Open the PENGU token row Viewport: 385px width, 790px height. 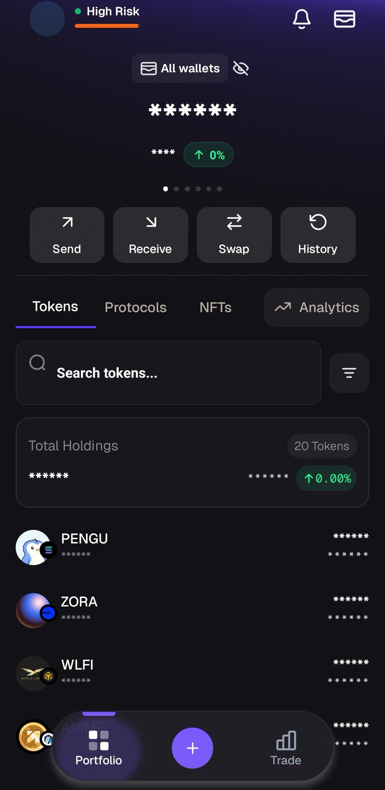coord(192,546)
